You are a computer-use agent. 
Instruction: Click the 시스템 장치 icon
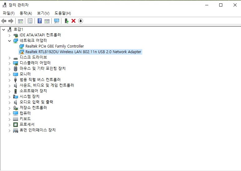(16, 97)
